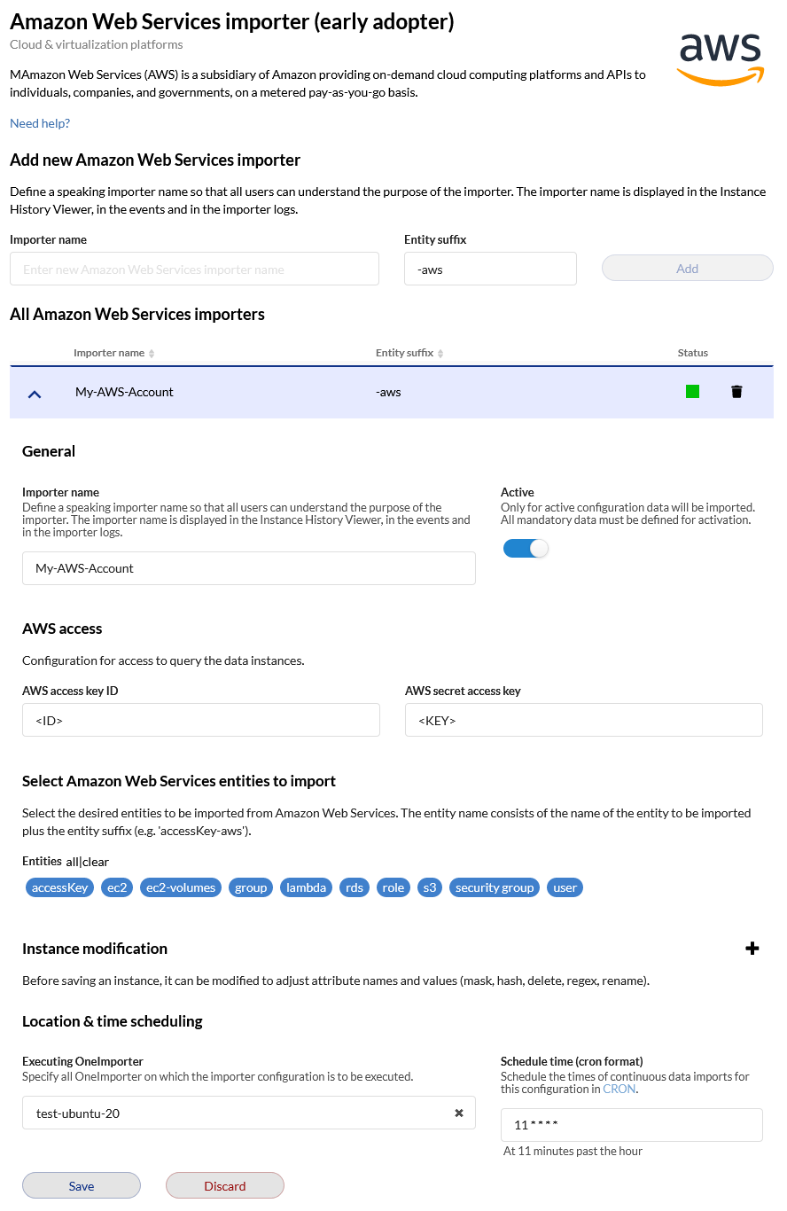
Task: Sort by Importer name column arrows
Action: pos(152,353)
